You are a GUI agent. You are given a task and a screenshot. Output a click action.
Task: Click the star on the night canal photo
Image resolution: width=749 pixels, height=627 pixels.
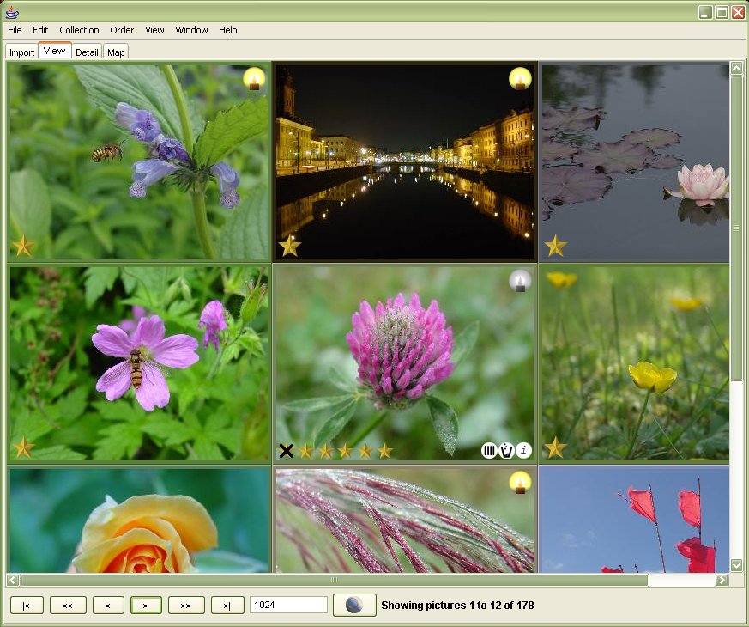289,247
